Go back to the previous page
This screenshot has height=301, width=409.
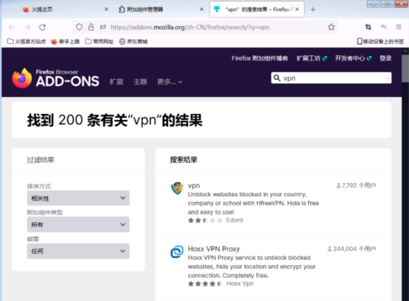pos(12,27)
